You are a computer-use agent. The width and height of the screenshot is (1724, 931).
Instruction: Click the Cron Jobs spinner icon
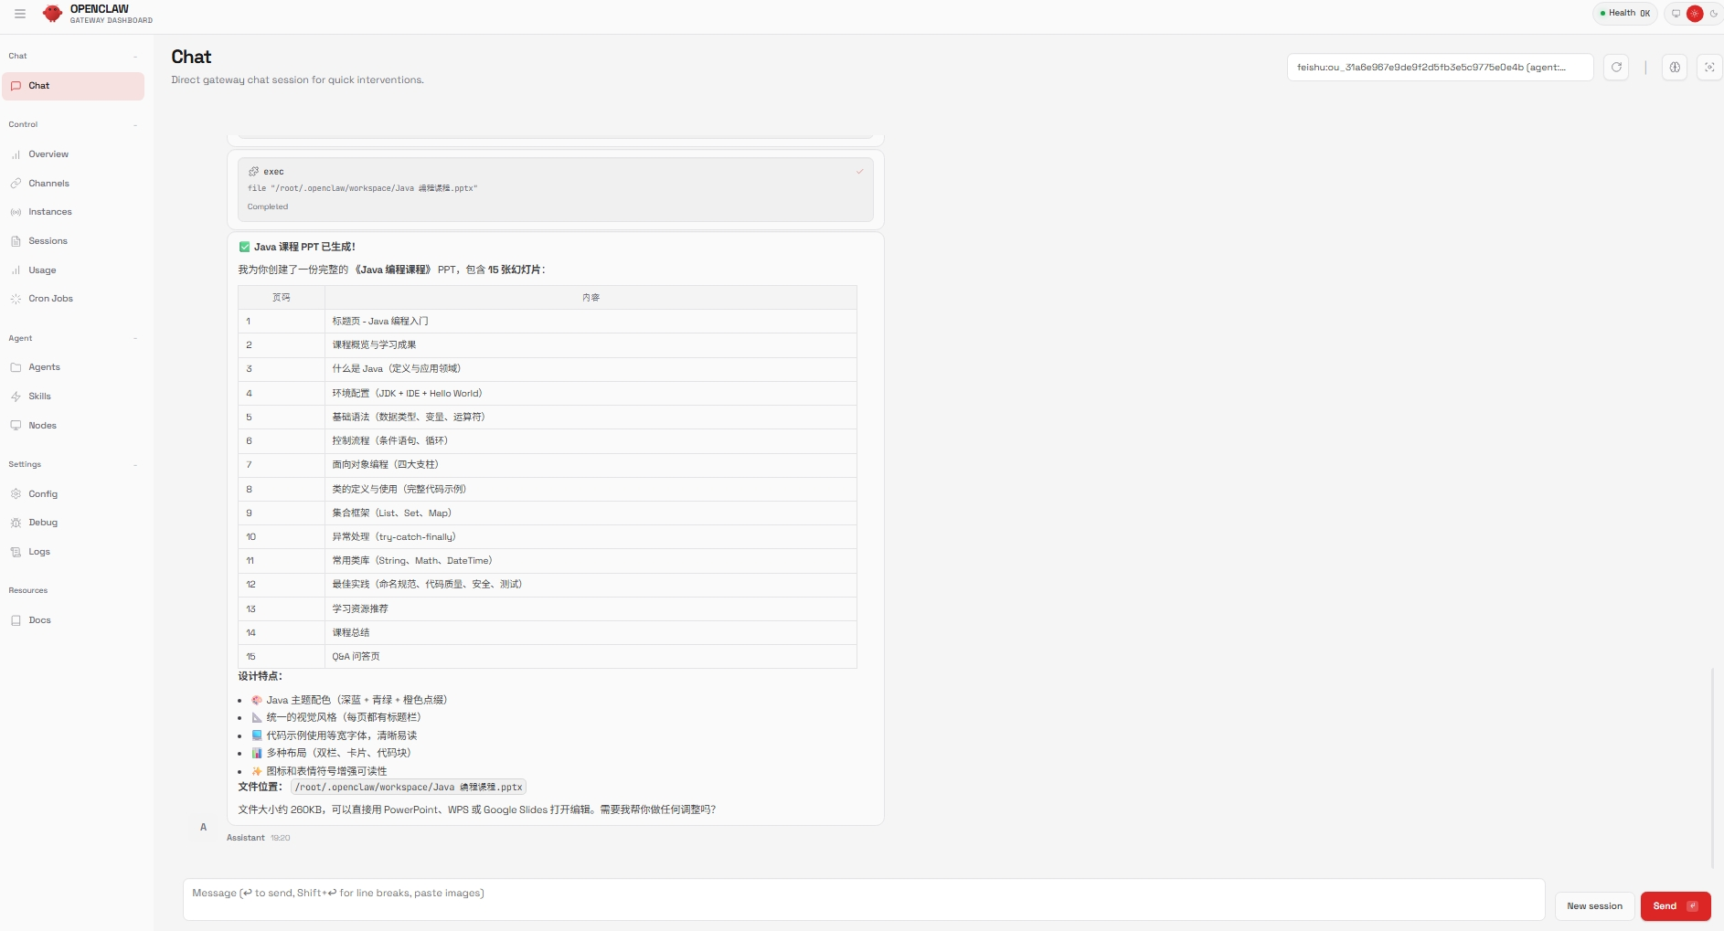tap(16, 299)
